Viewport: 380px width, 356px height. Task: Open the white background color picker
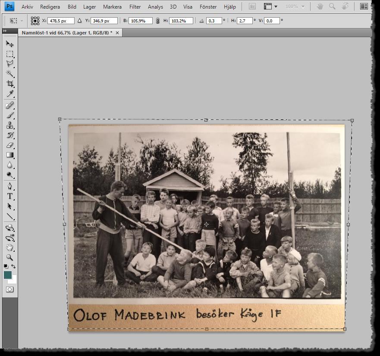point(13,280)
